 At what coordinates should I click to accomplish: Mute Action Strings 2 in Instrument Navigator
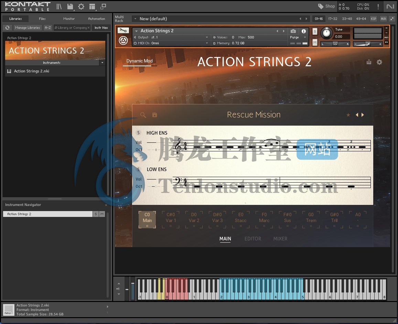pos(102,214)
